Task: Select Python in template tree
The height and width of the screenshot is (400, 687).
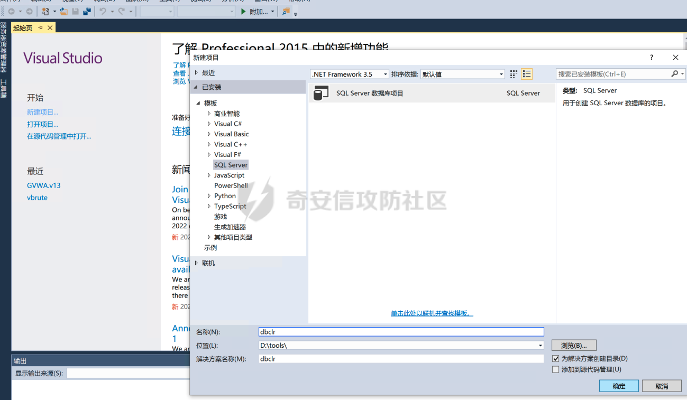Action: click(225, 196)
